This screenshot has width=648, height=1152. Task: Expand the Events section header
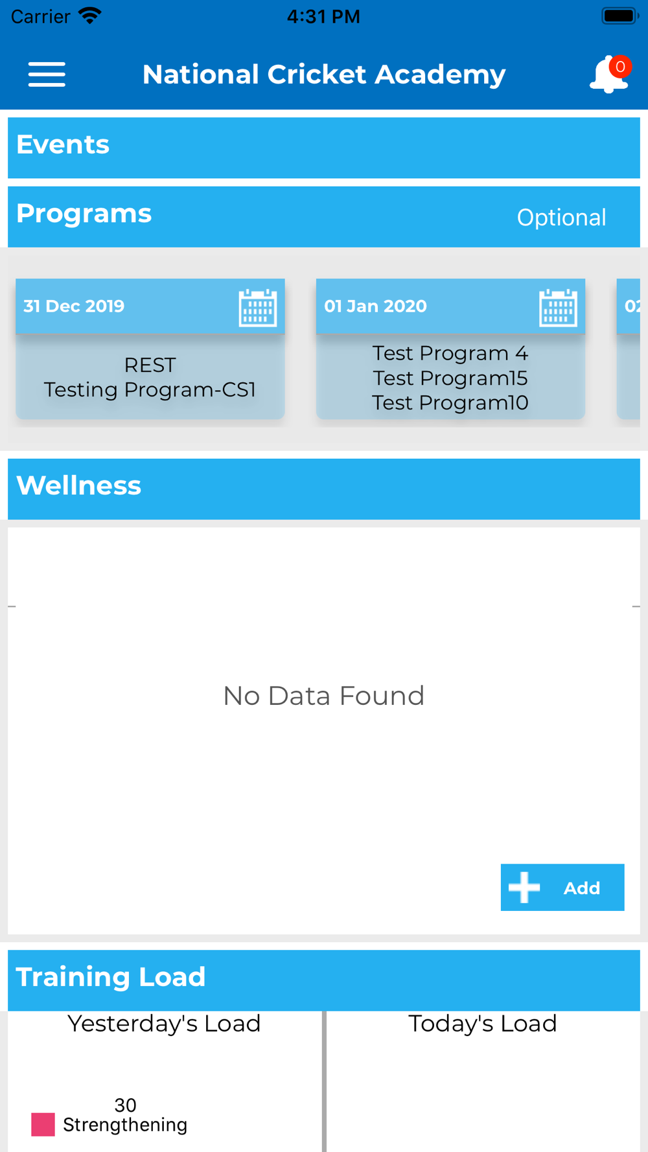[324, 148]
